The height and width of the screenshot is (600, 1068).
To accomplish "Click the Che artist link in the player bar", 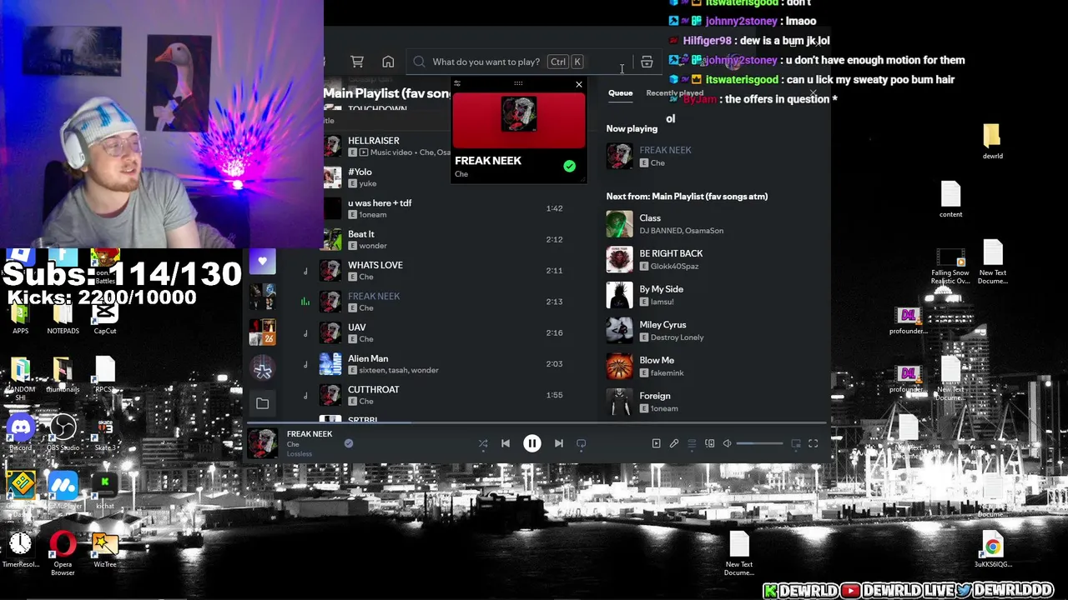I will point(293,444).
